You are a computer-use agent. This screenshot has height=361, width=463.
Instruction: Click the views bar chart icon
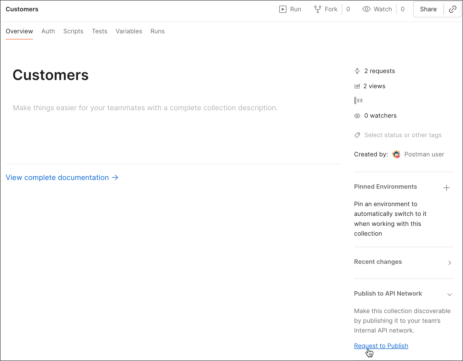(357, 86)
